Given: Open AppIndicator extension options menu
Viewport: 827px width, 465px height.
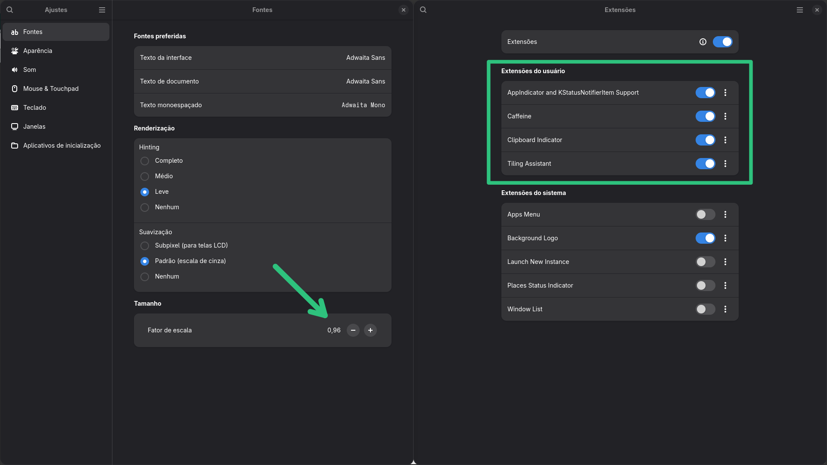Looking at the screenshot, I should point(725,93).
